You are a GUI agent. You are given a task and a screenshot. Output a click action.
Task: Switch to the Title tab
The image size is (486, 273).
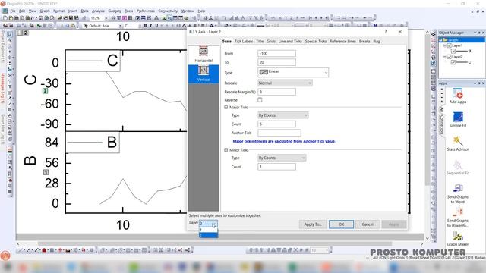coord(260,41)
